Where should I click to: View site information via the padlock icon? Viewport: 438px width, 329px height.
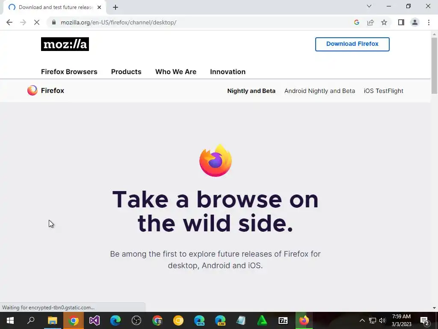tap(54, 22)
